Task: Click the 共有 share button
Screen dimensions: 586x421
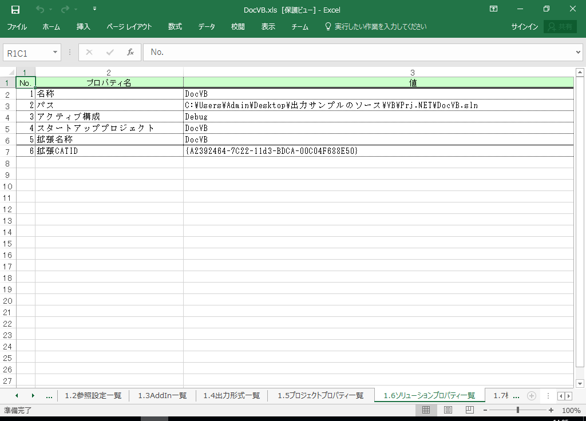Action: [x=560, y=27]
